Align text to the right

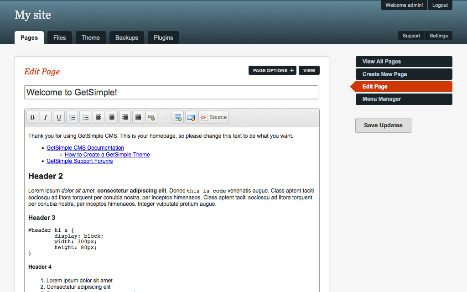pyautogui.click(x=125, y=117)
